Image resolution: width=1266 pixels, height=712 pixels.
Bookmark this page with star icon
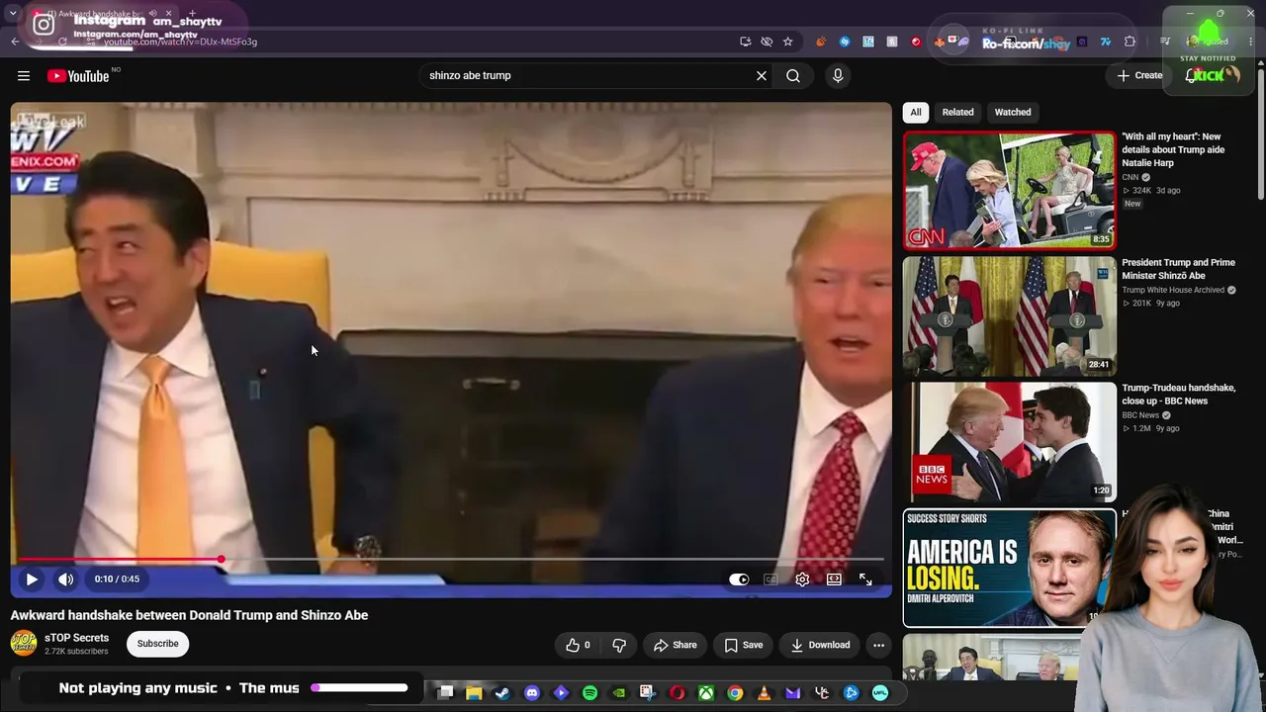(787, 42)
